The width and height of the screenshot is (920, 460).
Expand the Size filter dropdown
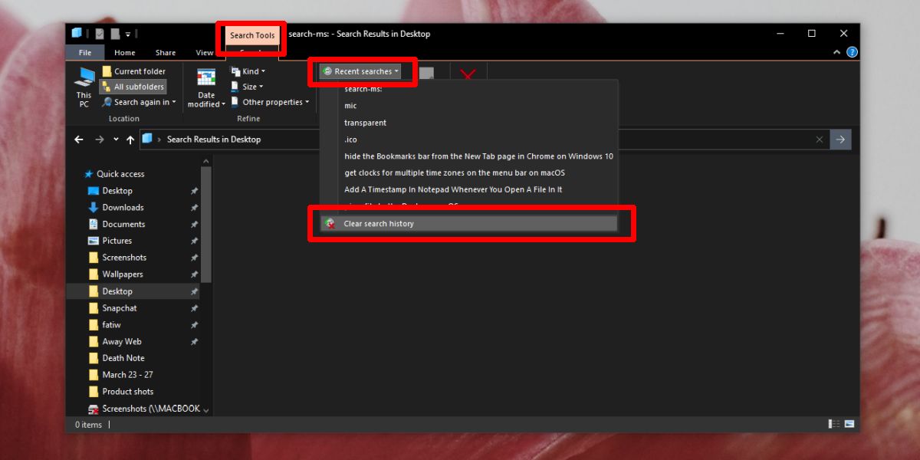(x=247, y=87)
